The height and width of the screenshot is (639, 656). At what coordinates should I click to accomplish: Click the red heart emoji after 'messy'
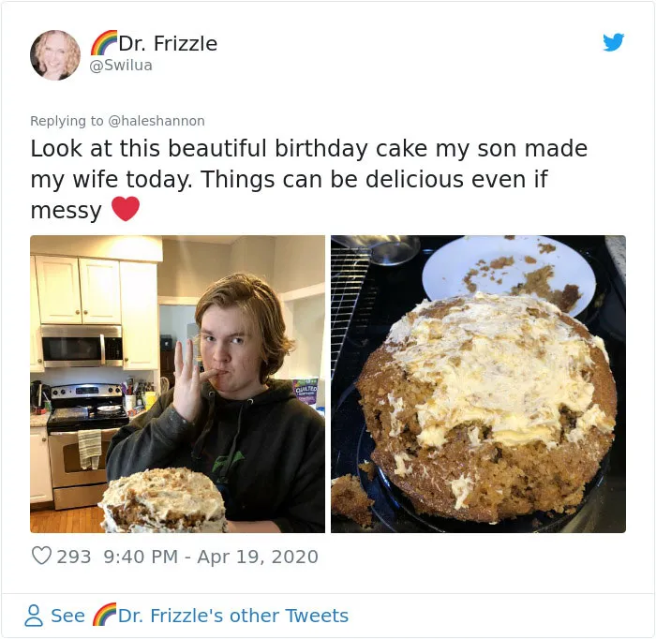[126, 209]
